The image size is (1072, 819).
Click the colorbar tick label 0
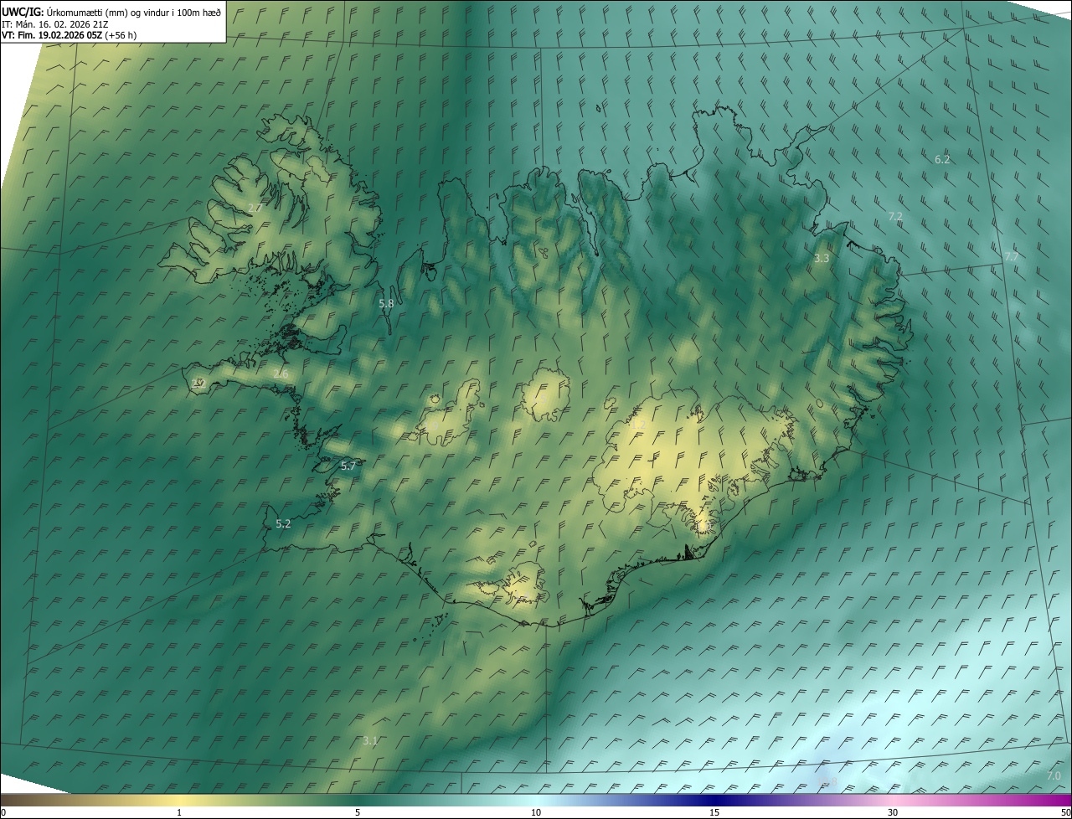[x=3, y=812]
